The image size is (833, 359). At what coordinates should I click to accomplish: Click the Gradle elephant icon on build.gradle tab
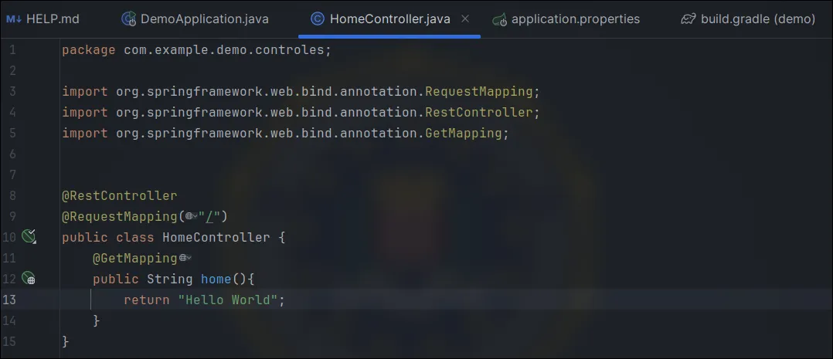coord(688,19)
